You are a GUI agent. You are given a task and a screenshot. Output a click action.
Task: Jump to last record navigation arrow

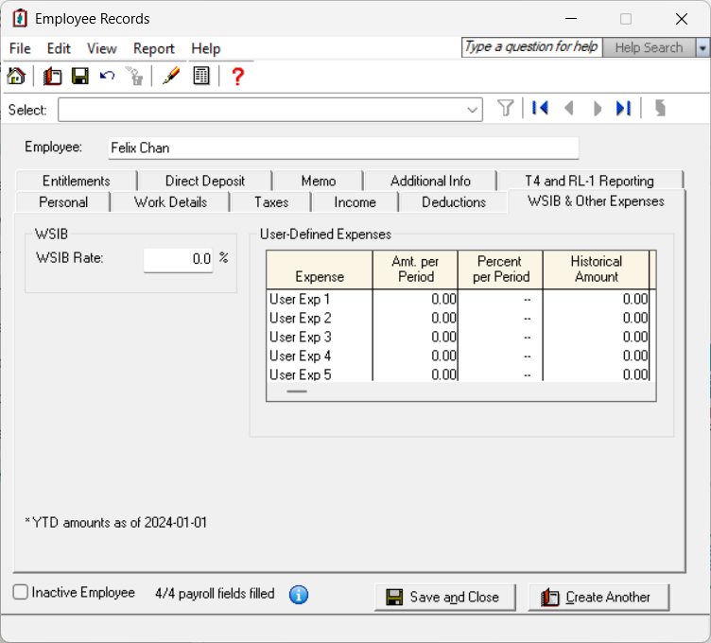click(623, 109)
